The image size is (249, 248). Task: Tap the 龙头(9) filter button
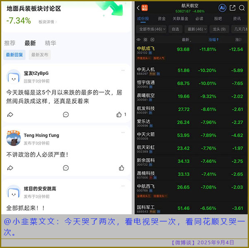[x=219, y=29]
